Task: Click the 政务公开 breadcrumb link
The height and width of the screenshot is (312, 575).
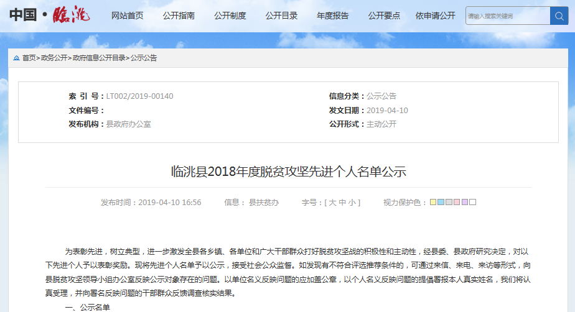Action: pos(54,58)
